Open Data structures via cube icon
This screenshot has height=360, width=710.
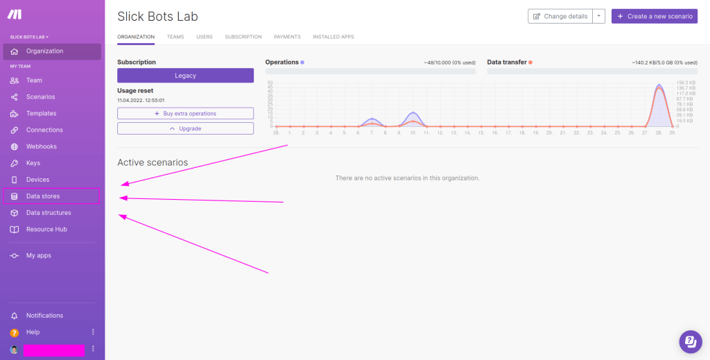15,213
